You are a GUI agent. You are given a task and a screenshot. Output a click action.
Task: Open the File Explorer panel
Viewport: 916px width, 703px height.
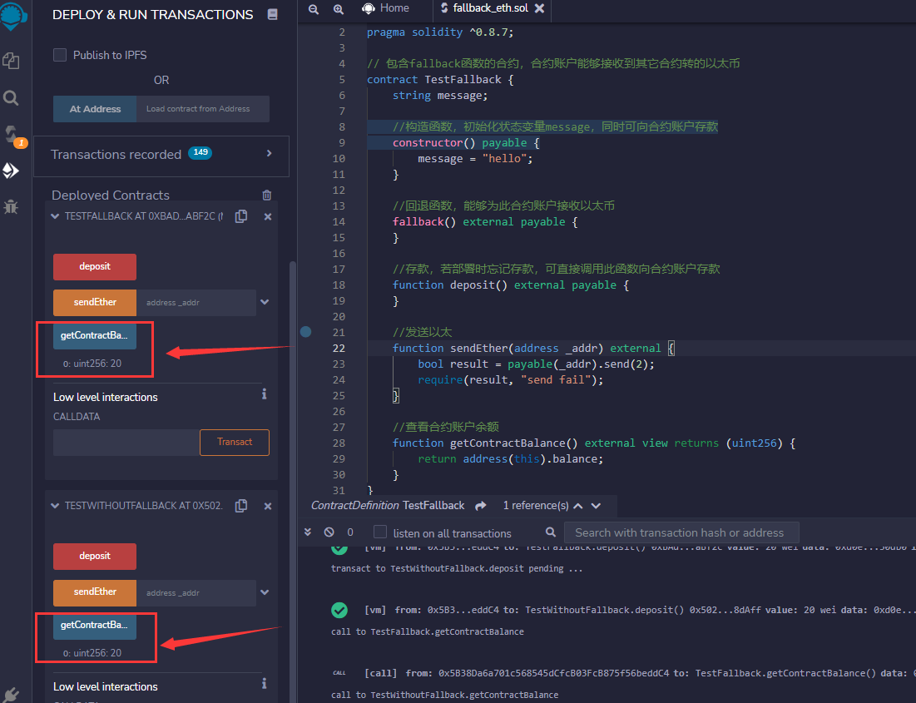click(12, 61)
